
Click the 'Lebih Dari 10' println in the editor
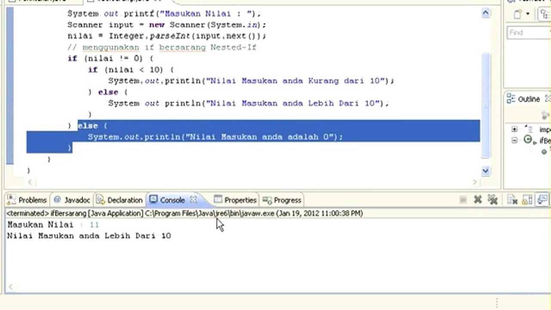(248, 103)
